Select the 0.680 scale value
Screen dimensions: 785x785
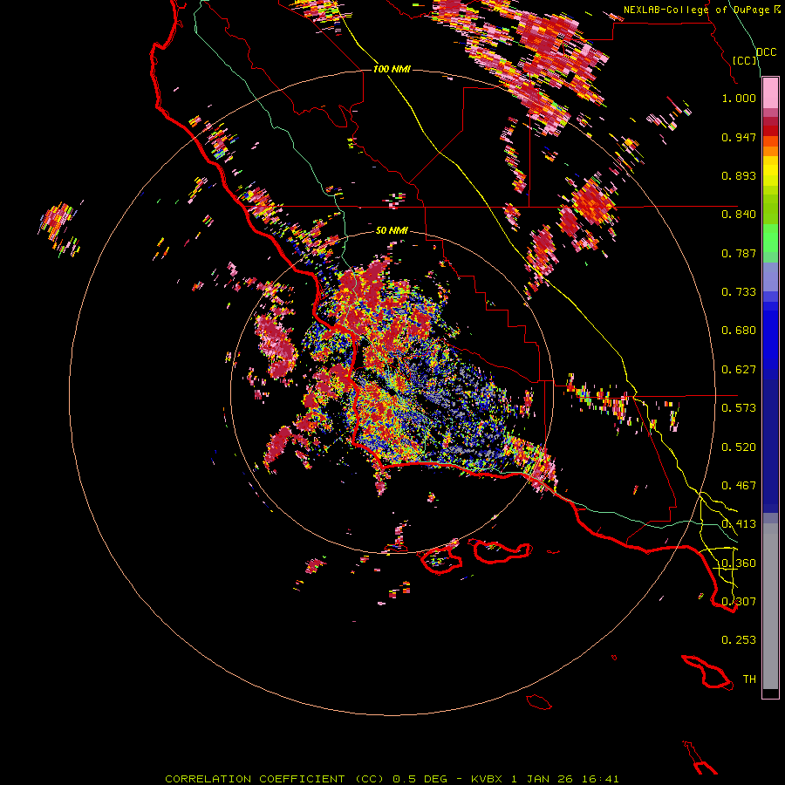[739, 331]
